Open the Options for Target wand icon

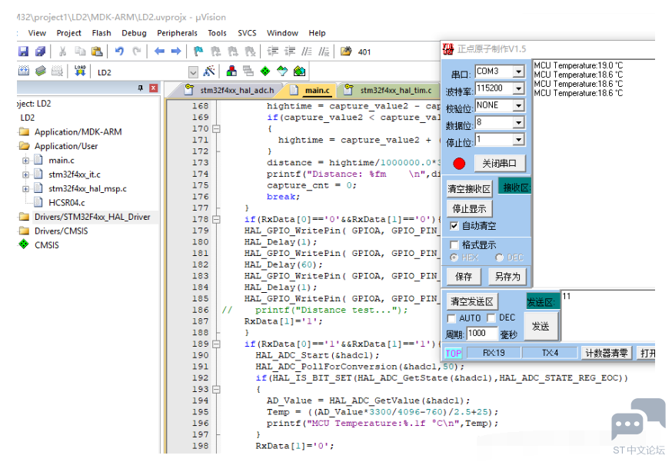pos(209,71)
